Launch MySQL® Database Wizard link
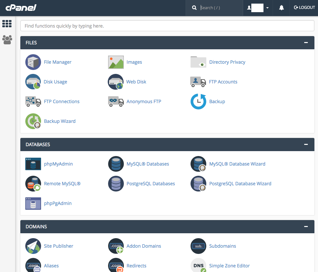This screenshot has width=318, height=272. tap(237, 164)
